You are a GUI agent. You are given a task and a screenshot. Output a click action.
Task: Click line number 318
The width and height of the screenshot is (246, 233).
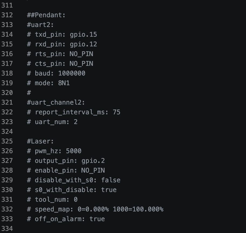tap(7, 73)
